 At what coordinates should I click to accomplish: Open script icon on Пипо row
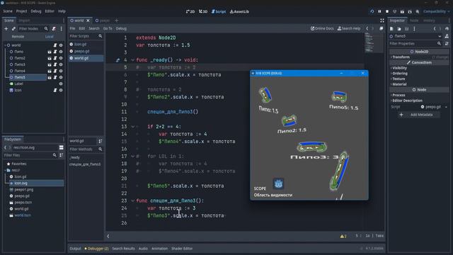[55, 52]
